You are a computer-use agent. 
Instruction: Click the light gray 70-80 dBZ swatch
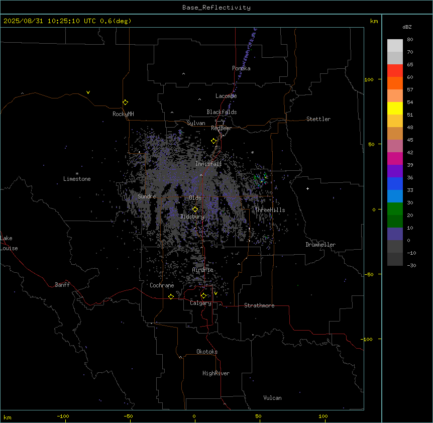(x=395, y=46)
